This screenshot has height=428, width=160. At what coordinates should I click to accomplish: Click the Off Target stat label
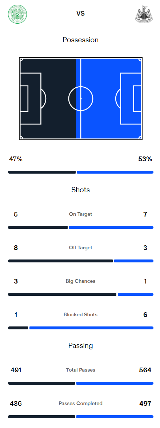click(x=80, y=247)
